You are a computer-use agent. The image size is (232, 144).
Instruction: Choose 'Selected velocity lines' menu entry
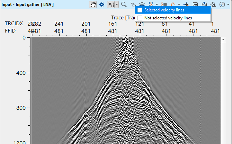pos(164,10)
